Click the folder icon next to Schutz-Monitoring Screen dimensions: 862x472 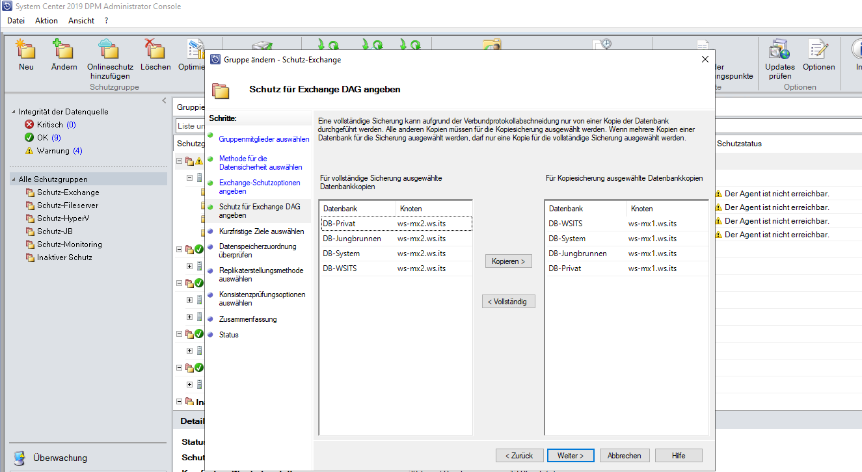[30, 244]
